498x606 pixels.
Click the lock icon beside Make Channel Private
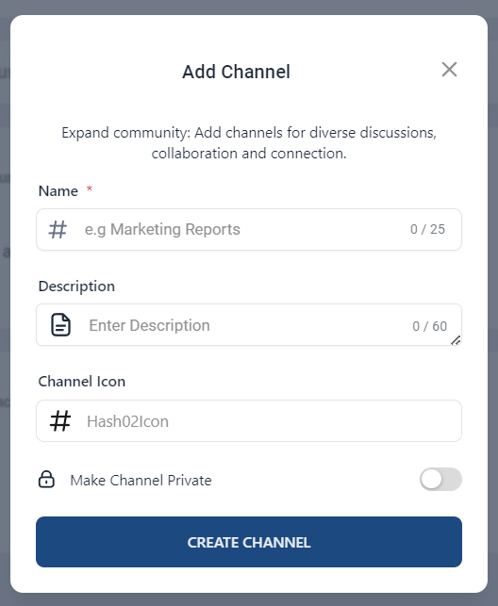pyautogui.click(x=46, y=479)
